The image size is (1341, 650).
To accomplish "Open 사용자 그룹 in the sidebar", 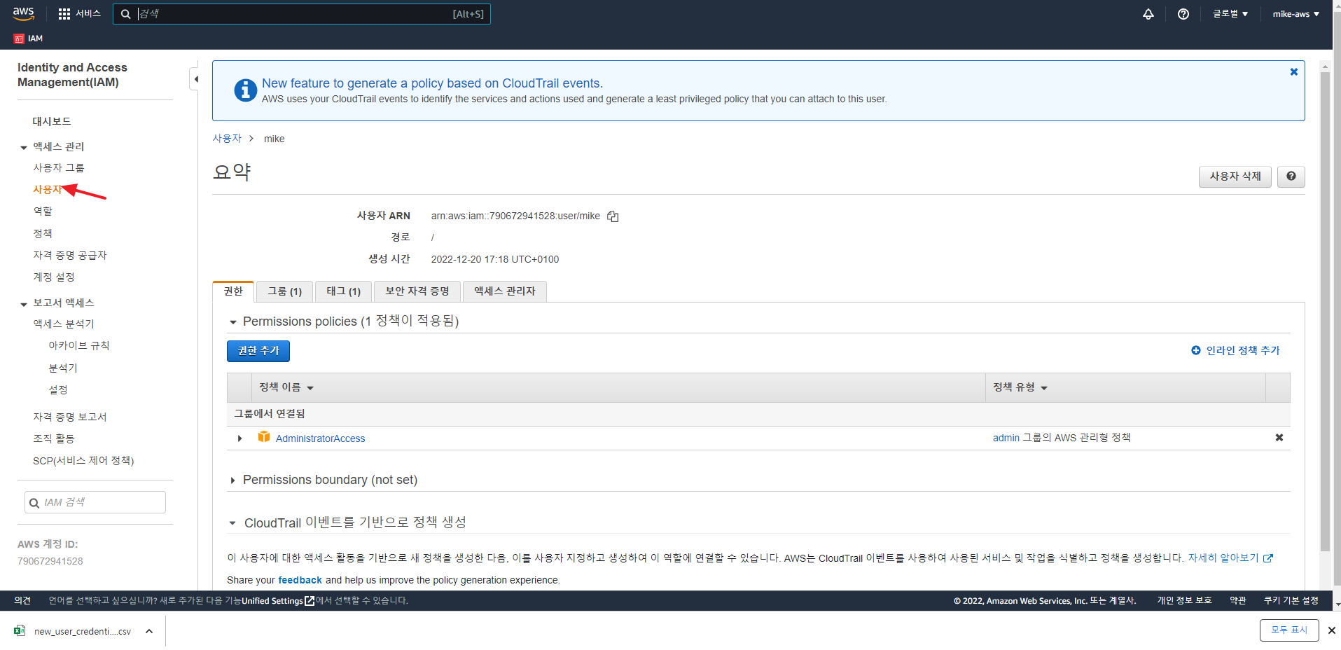I will 59,167.
